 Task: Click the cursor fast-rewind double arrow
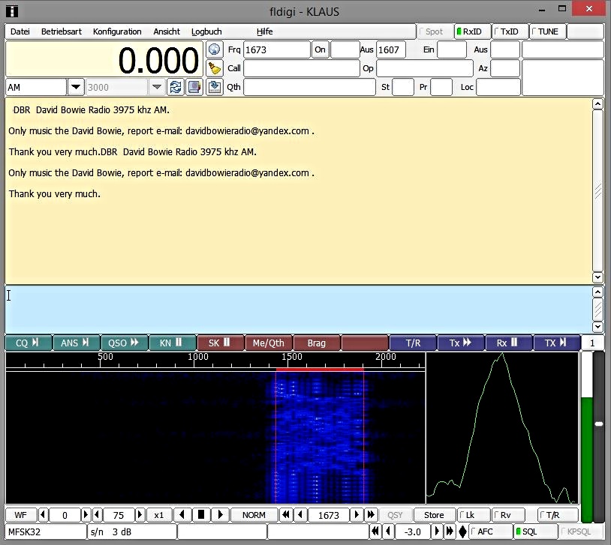pyautogui.click(x=286, y=514)
